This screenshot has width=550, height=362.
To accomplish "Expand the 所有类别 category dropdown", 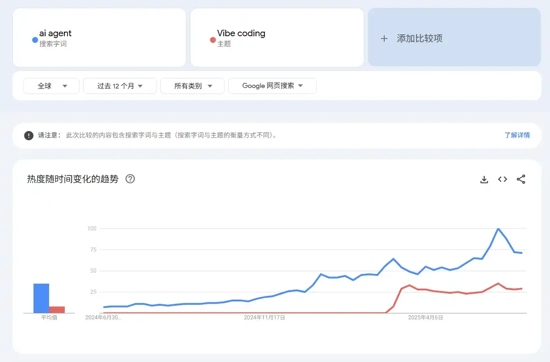I will click(x=192, y=86).
